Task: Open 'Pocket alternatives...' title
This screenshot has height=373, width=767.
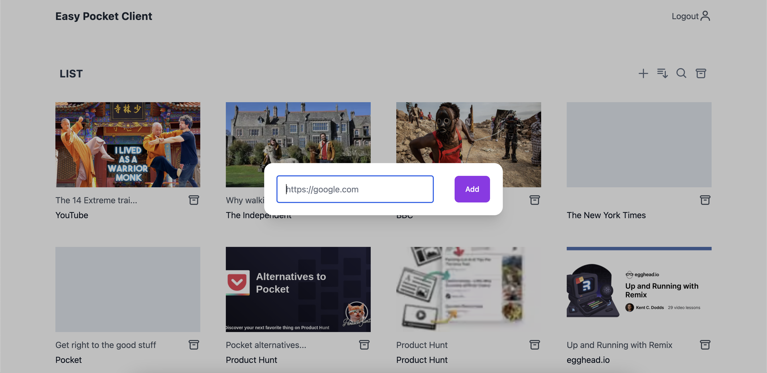Action: click(266, 345)
